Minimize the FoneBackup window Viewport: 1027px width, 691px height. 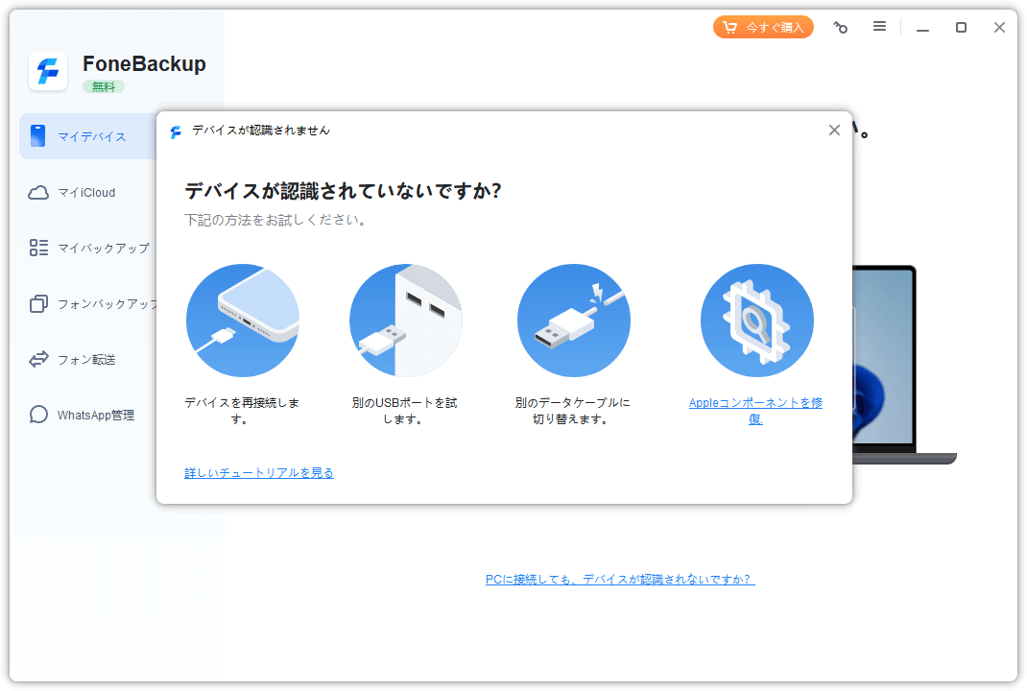click(922, 28)
